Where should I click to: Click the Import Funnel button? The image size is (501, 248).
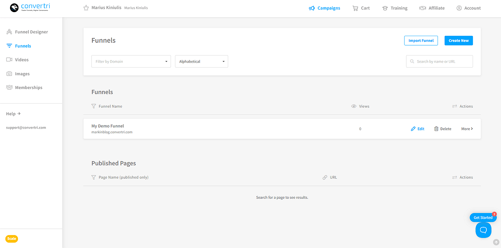421,40
